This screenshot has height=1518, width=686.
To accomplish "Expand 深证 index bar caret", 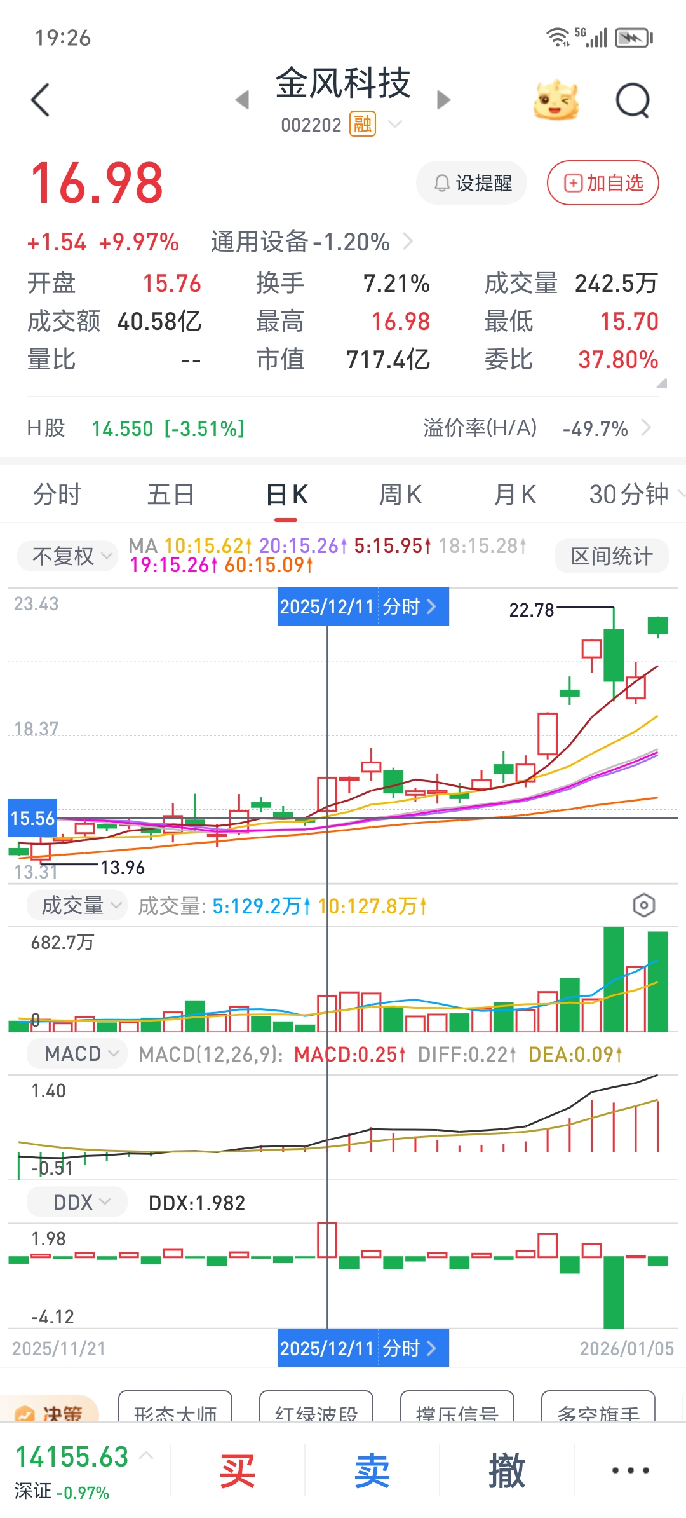I will click(145, 1455).
